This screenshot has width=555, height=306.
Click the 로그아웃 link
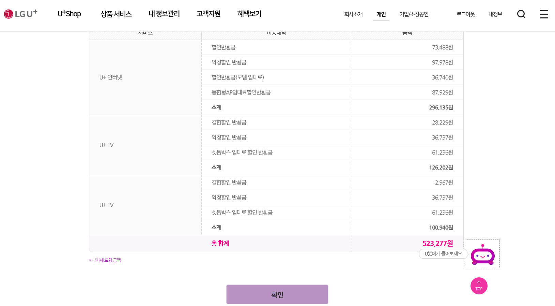click(x=465, y=14)
